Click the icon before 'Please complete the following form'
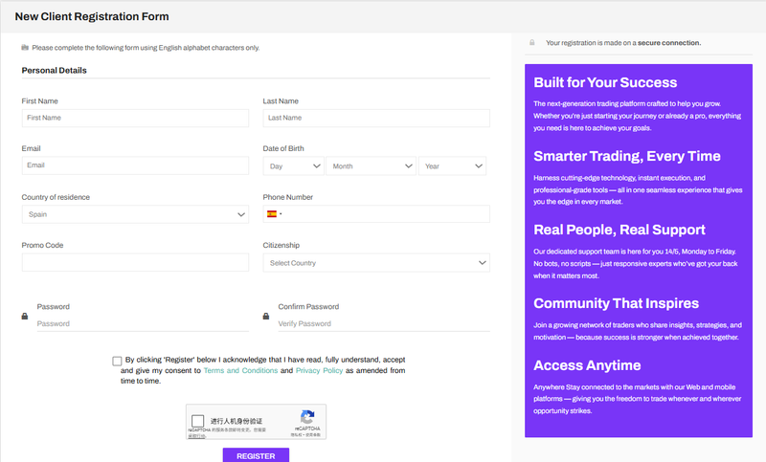Viewport: 766px width, 462px height. click(25, 47)
